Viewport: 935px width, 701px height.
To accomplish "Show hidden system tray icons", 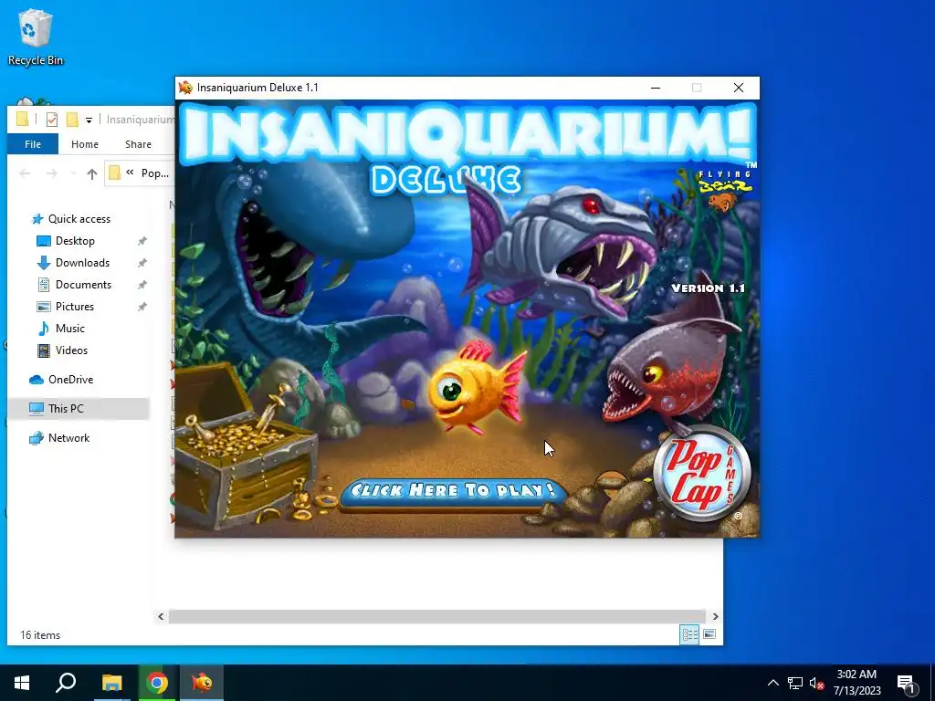I will [772, 683].
